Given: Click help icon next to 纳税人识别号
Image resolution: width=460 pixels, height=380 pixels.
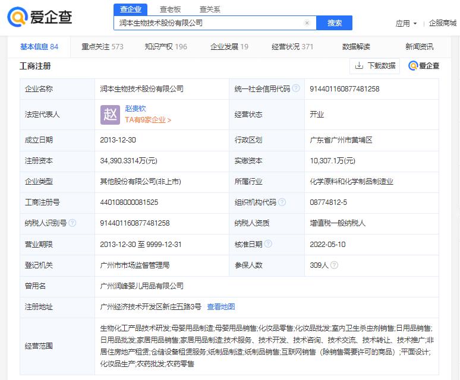Looking at the screenshot, I should pos(73,223).
